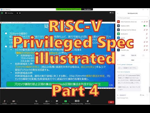The image size is (150, 113).
Task: Open the Participants panel icon
Action: (x=47, y=101)
